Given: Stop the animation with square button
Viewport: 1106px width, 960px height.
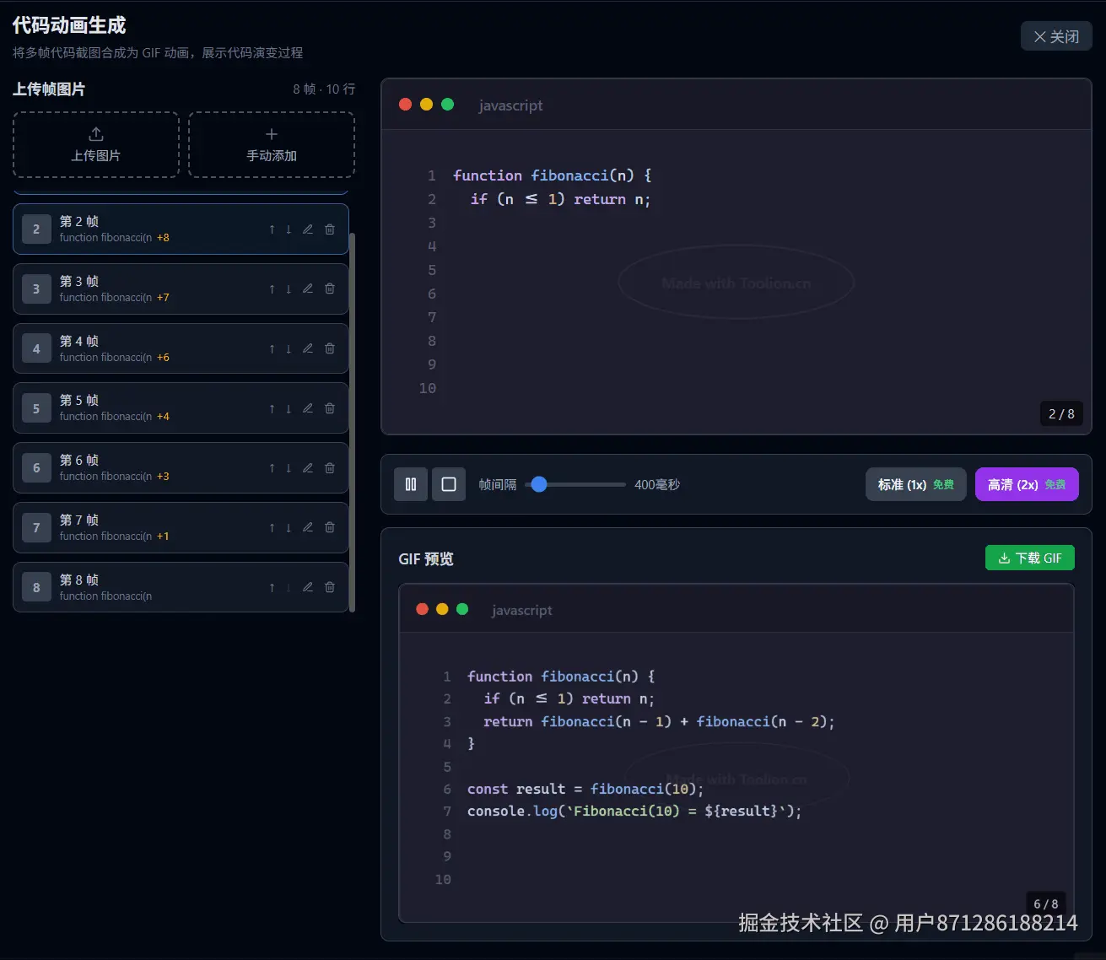Looking at the screenshot, I should (449, 484).
